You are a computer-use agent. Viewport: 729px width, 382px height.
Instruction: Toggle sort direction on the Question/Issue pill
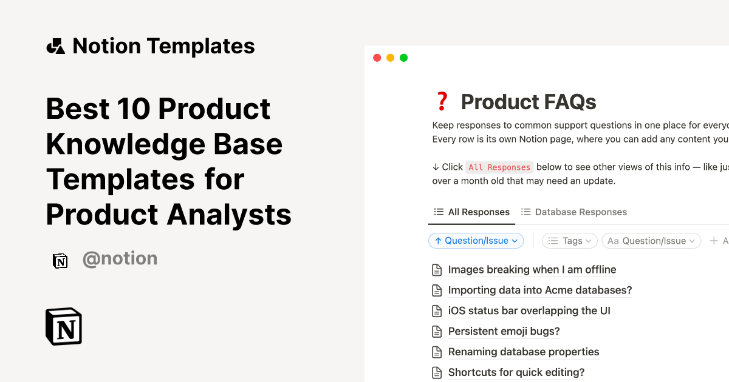coord(438,241)
